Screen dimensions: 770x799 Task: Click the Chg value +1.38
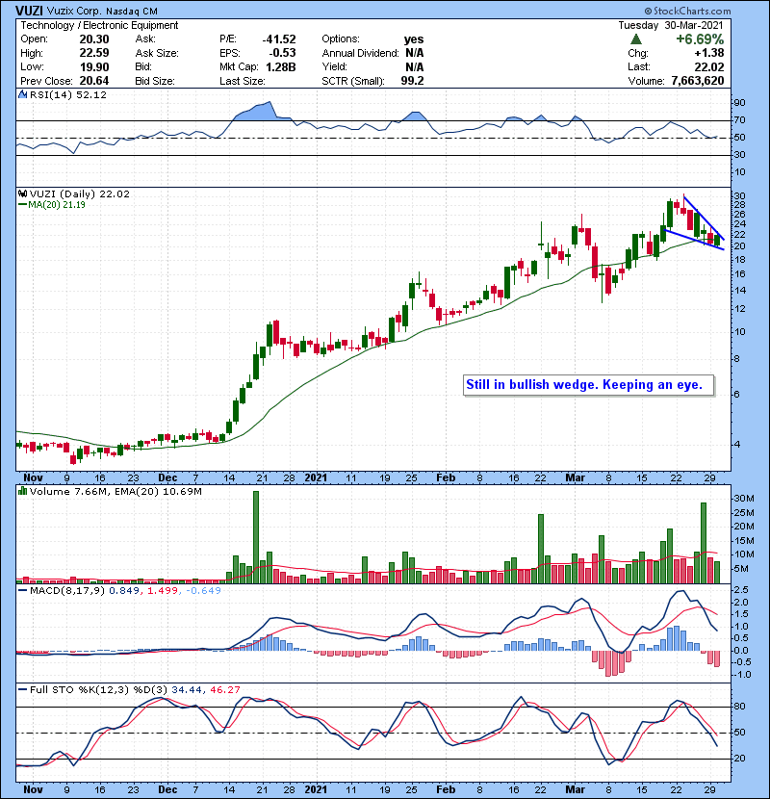709,53
